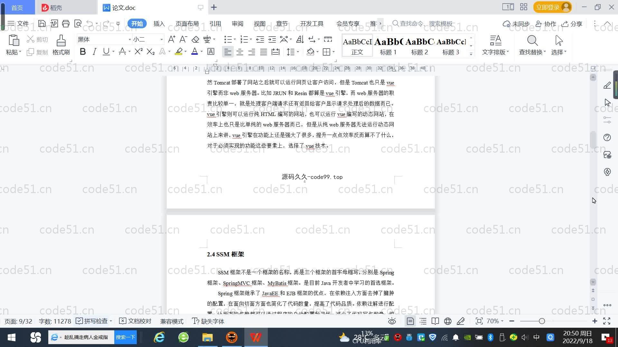
Task: Click the Text Layout icon
Action: (496, 40)
